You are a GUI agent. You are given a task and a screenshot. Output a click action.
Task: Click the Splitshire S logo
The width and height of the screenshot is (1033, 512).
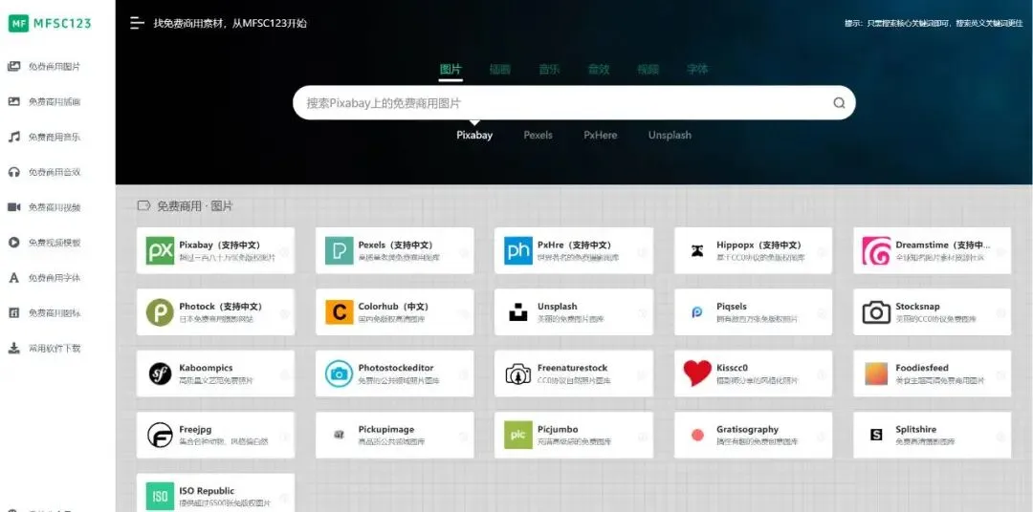tap(876, 435)
